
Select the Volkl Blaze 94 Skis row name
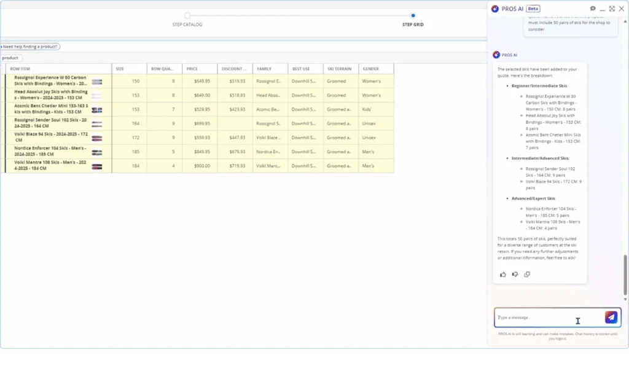[51, 137]
